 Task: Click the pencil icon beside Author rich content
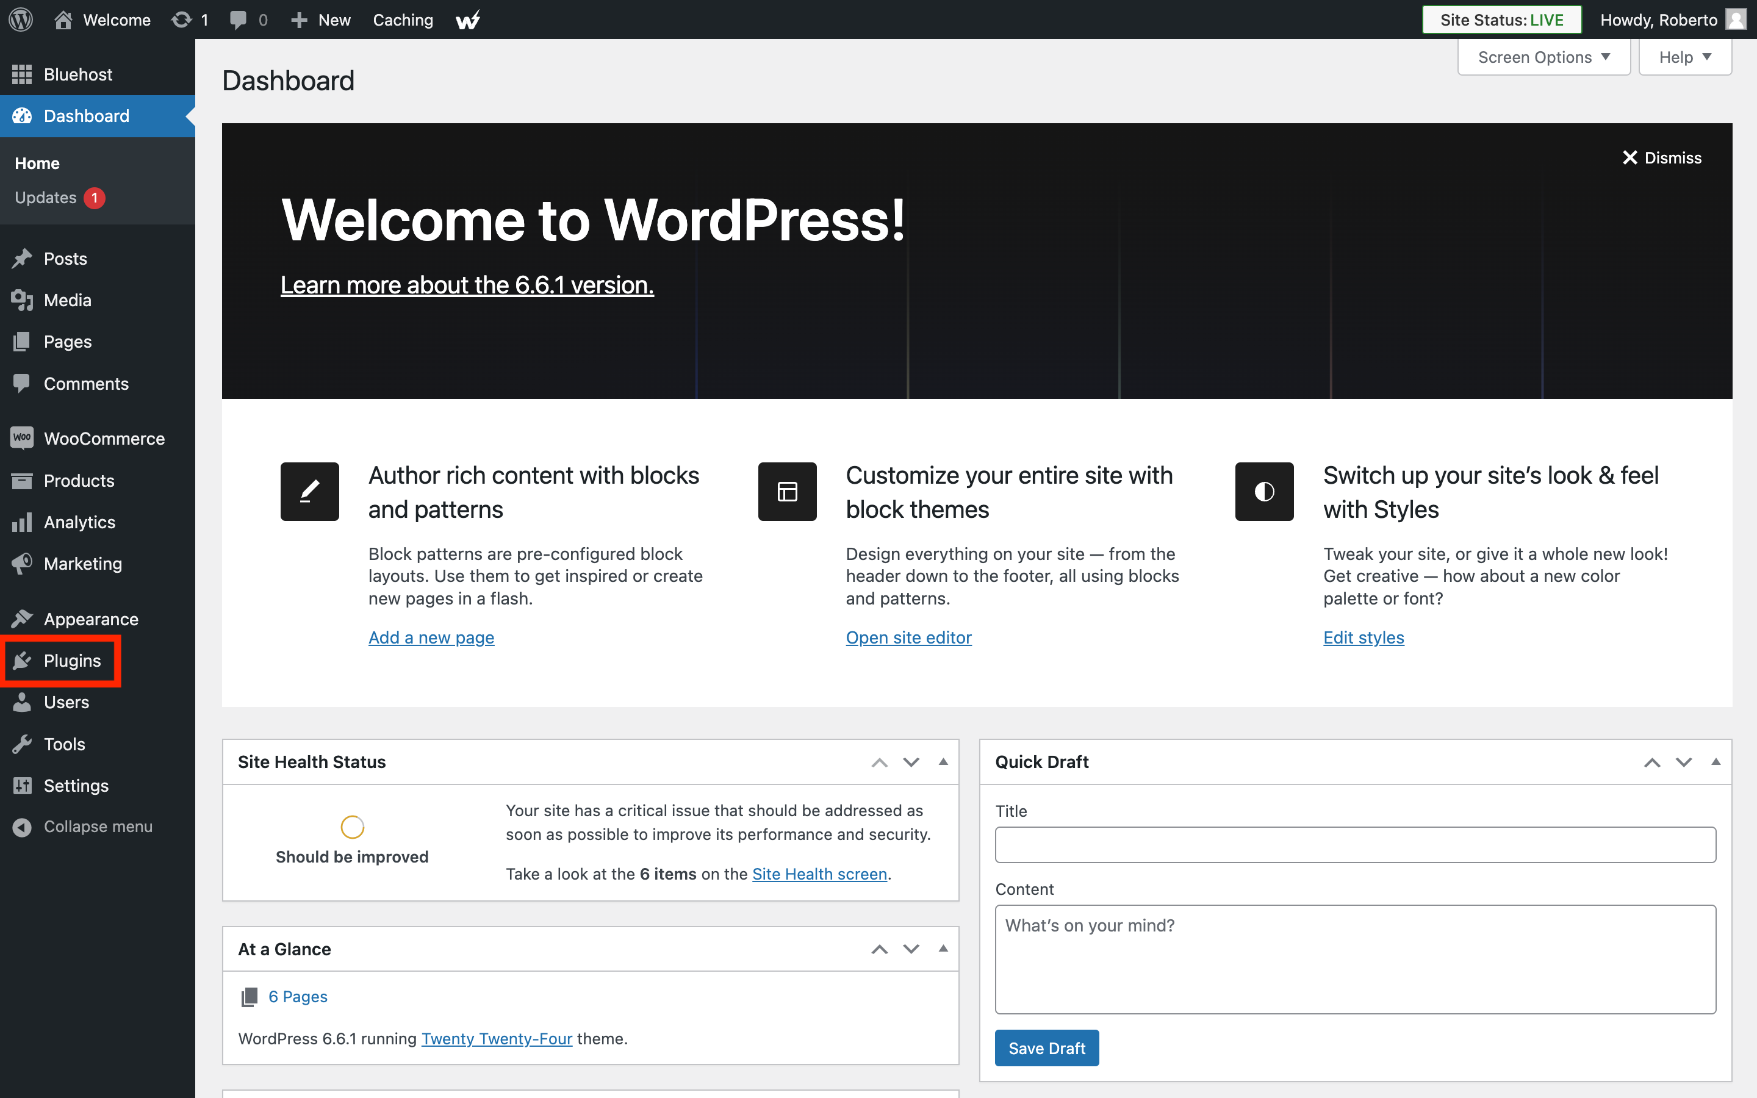310,492
